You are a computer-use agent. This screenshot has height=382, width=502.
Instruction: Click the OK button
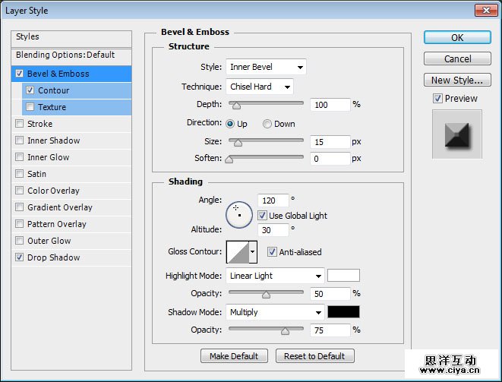(457, 37)
